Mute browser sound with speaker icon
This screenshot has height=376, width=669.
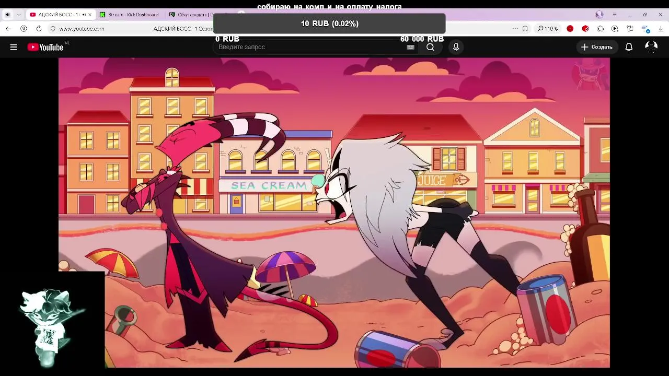[x=7, y=15]
